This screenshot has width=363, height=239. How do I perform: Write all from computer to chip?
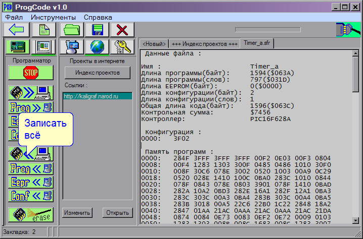31,154
